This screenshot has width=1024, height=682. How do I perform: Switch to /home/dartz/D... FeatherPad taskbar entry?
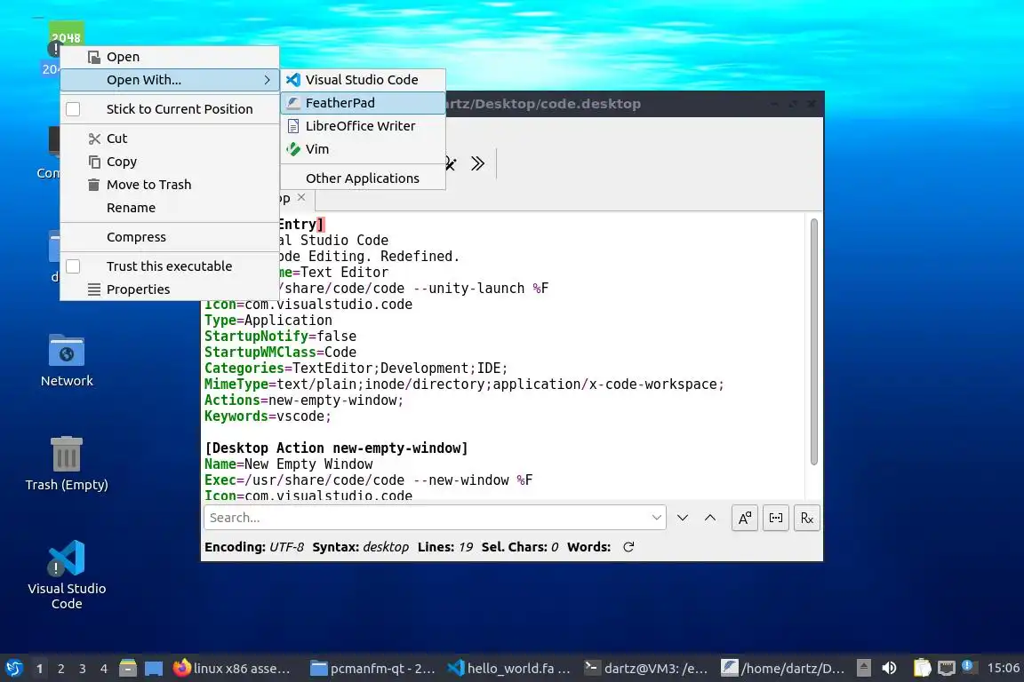point(783,668)
